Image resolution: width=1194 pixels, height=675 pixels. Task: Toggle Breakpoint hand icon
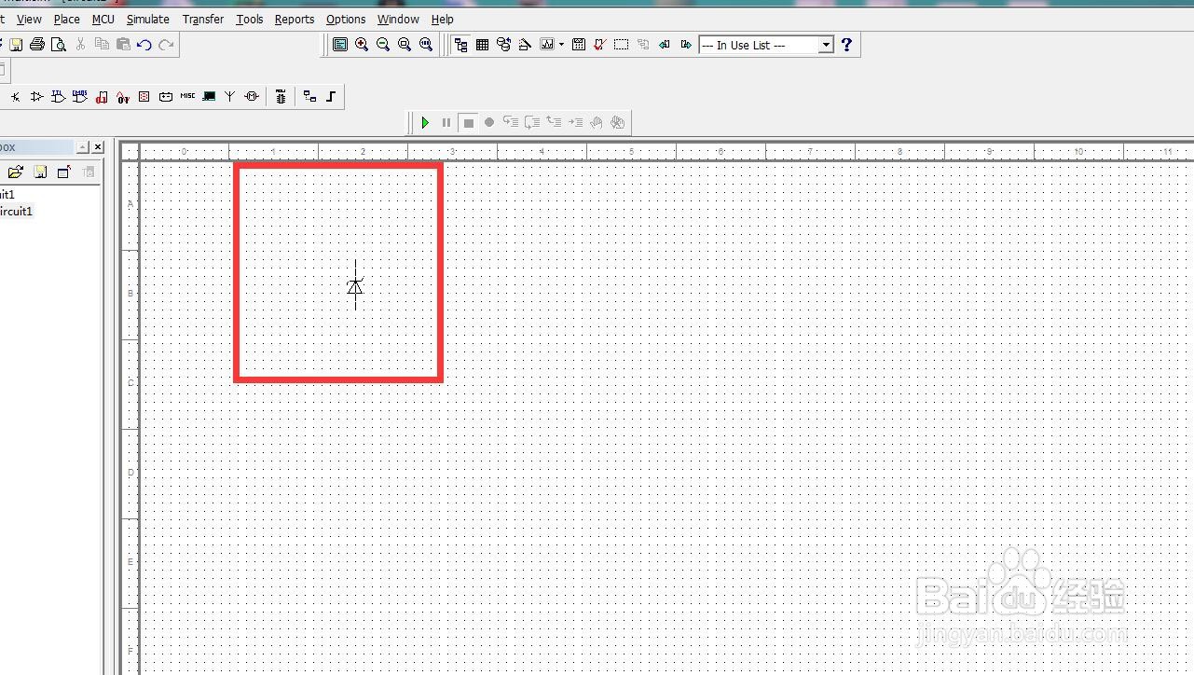tap(597, 122)
